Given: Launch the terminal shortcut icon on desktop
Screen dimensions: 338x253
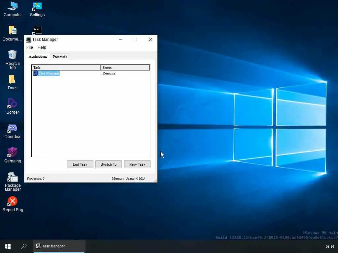Looking at the screenshot, I should (x=37, y=30).
